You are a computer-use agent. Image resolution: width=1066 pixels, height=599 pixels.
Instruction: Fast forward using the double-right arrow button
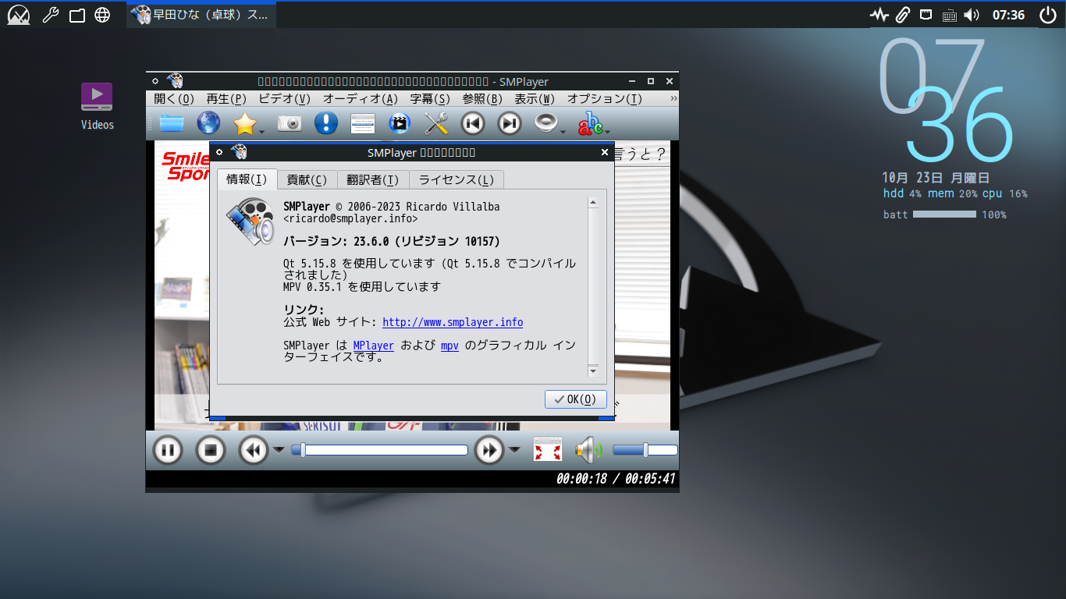[489, 450]
